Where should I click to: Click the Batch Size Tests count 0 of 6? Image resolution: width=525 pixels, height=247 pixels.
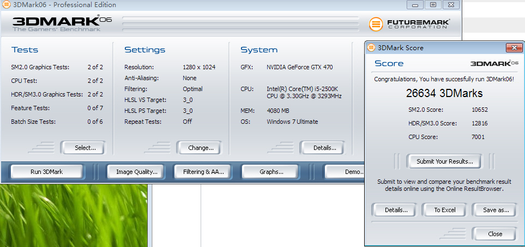[95, 122]
